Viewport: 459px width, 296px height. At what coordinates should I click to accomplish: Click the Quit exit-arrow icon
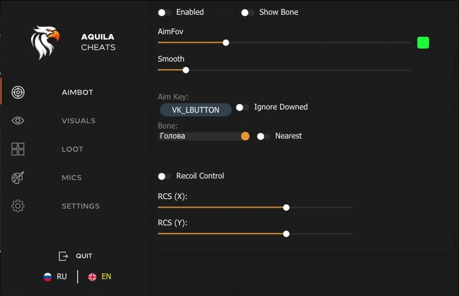(63, 256)
